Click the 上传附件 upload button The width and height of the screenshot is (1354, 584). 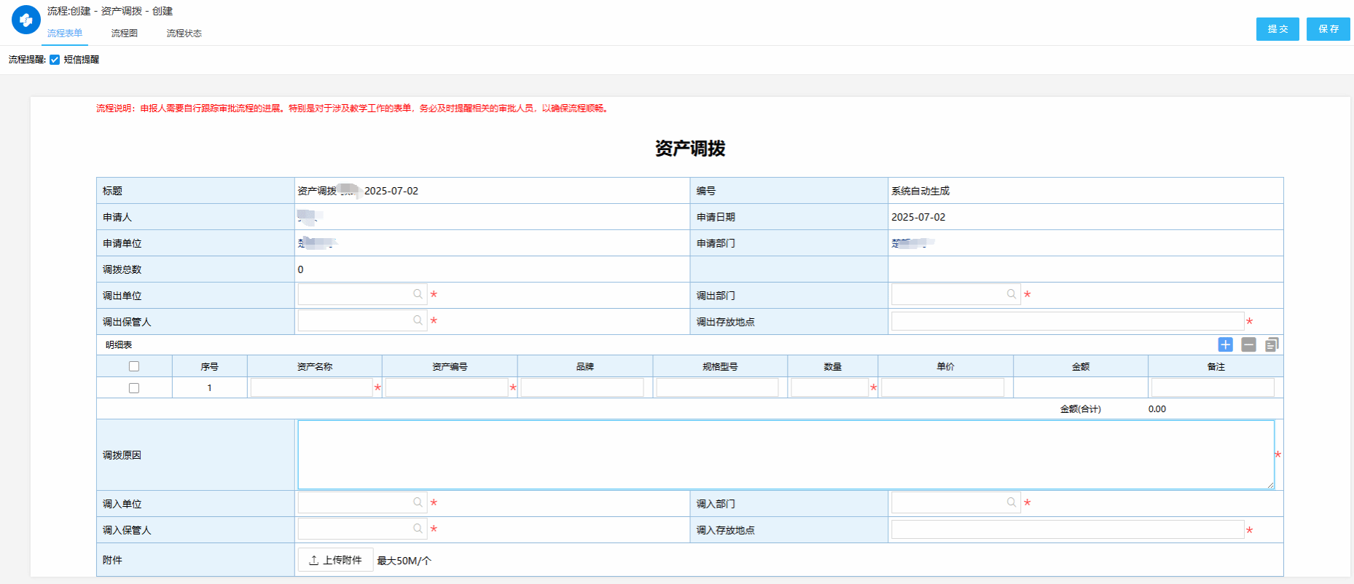[335, 560]
